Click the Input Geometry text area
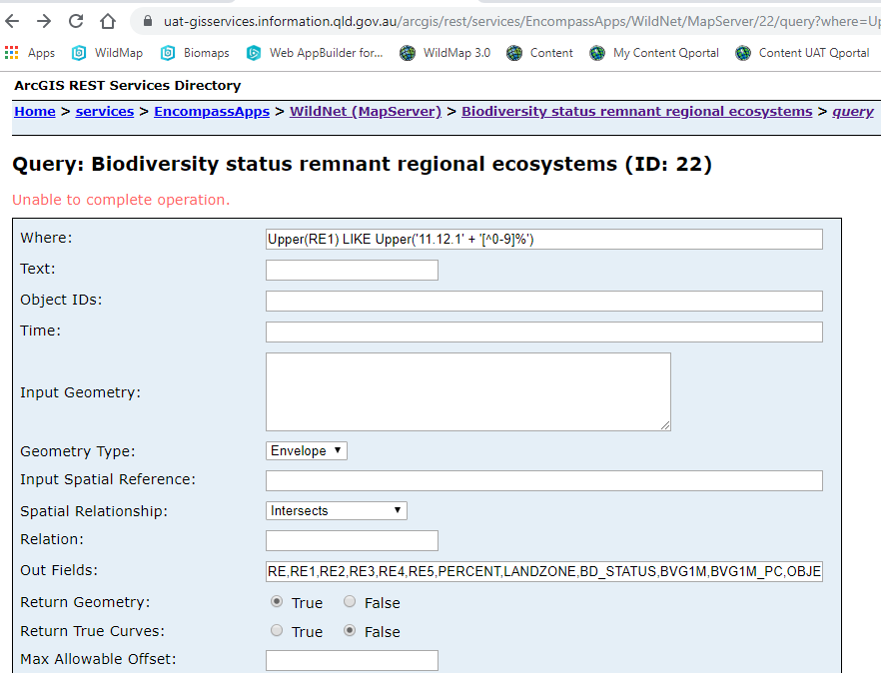Image resolution: width=881 pixels, height=673 pixels. [x=468, y=392]
